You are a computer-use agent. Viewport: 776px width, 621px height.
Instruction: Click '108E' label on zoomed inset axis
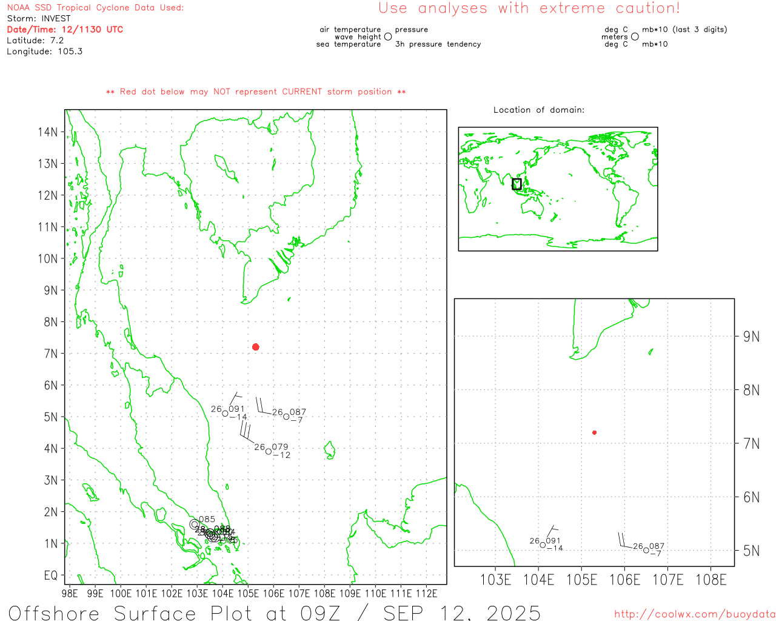coord(711,580)
